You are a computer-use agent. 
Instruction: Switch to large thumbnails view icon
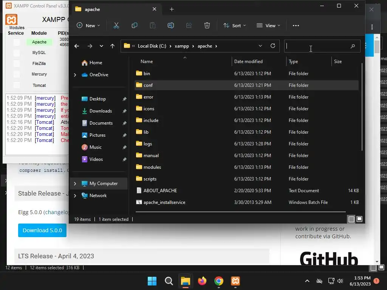[x=359, y=219]
